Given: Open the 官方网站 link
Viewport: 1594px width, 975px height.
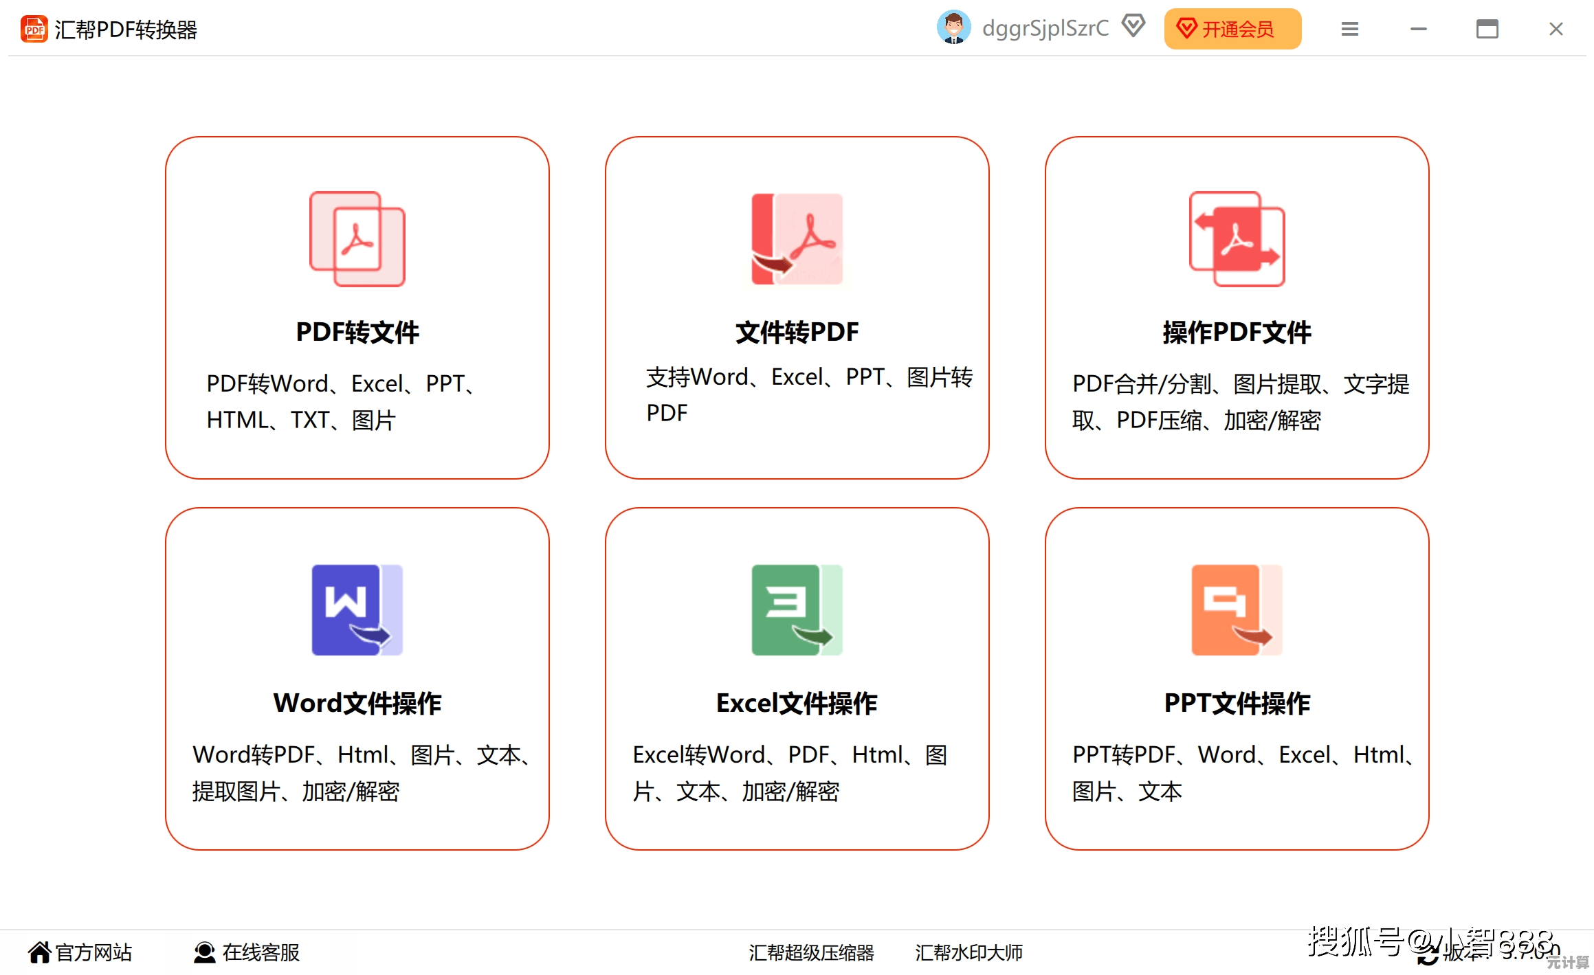Looking at the screenshot, I should pyautogui.click(x=80, y=952).
